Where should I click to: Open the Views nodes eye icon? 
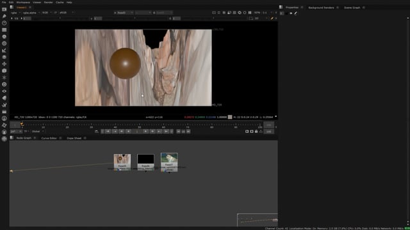[4, 91]
